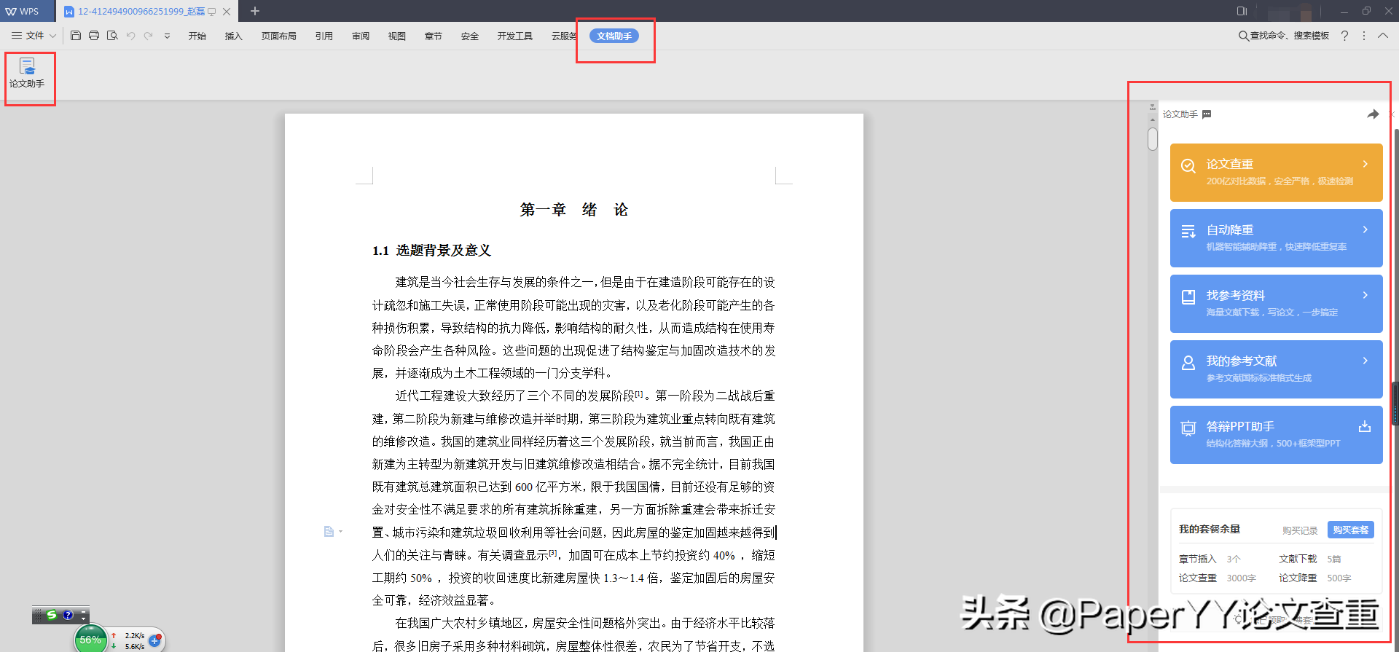The image size is (1399, 652).
Task: Click the 论文查重 3000字 balance entry
Action: [1217, 578]
